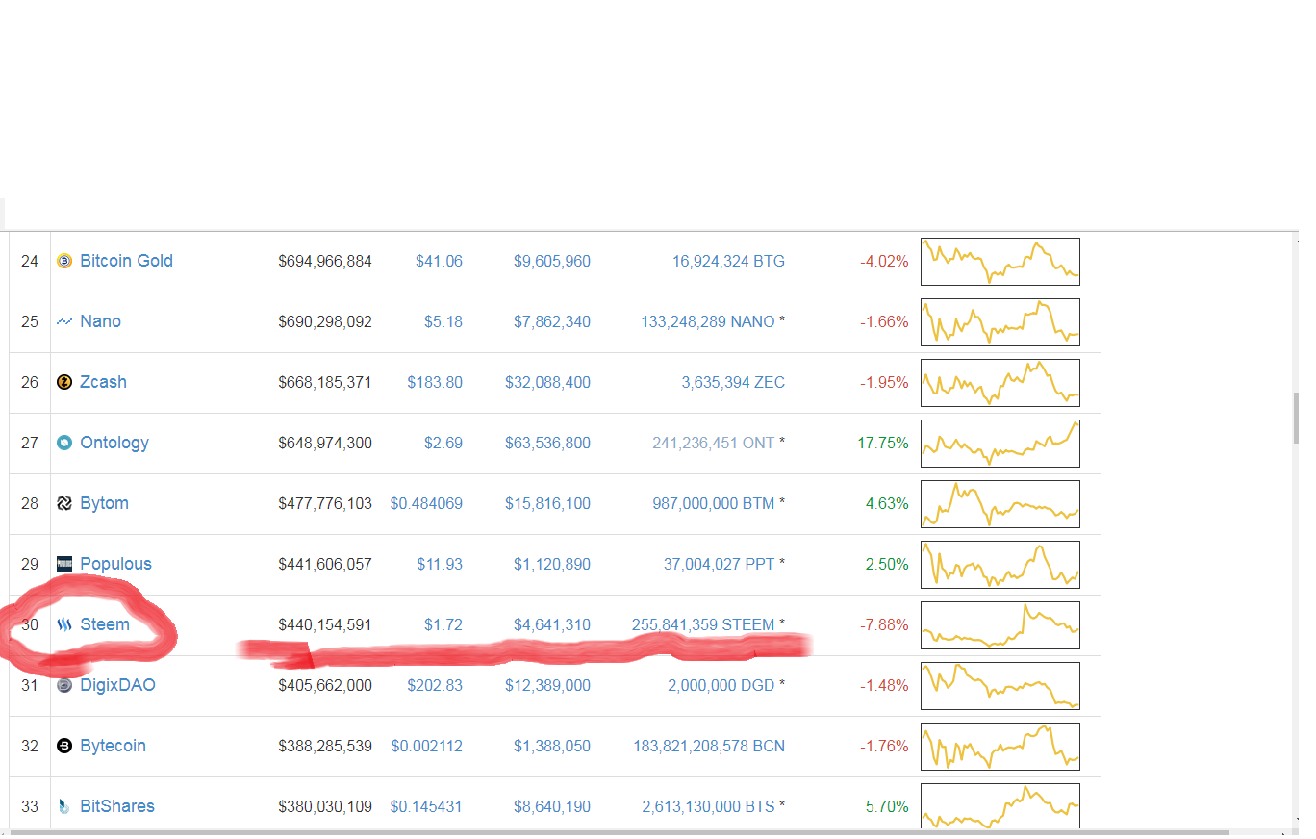Click Bytecoin volume $1,388,050
This screenshot has height=839, width=1316.
(x=552, y=746)
